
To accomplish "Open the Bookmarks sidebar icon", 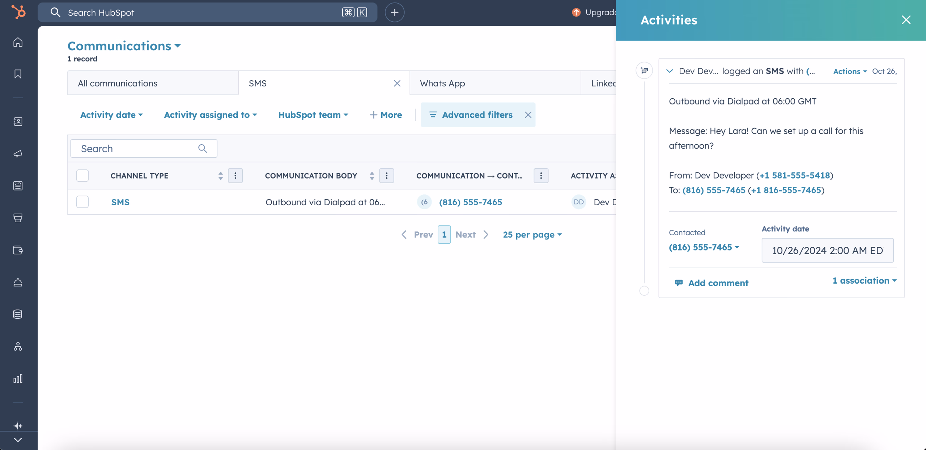I will (17, 73).
